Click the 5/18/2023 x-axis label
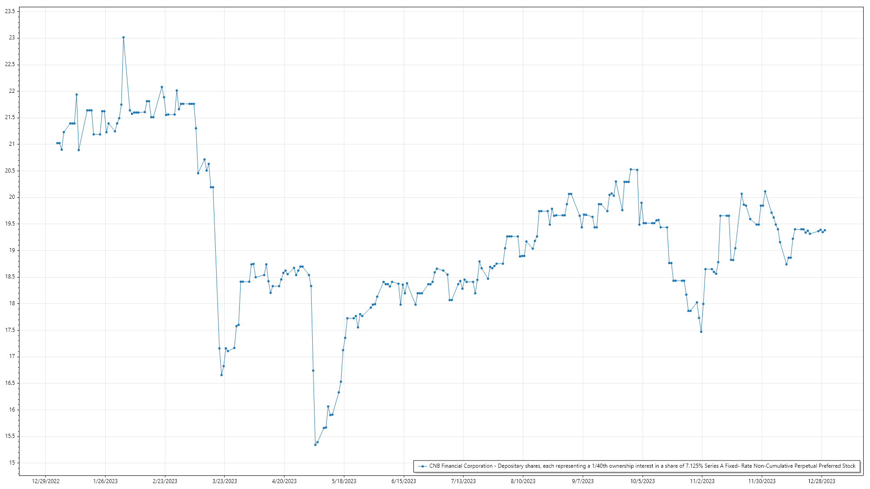The image size is (870, 489). tap(344, 481)
